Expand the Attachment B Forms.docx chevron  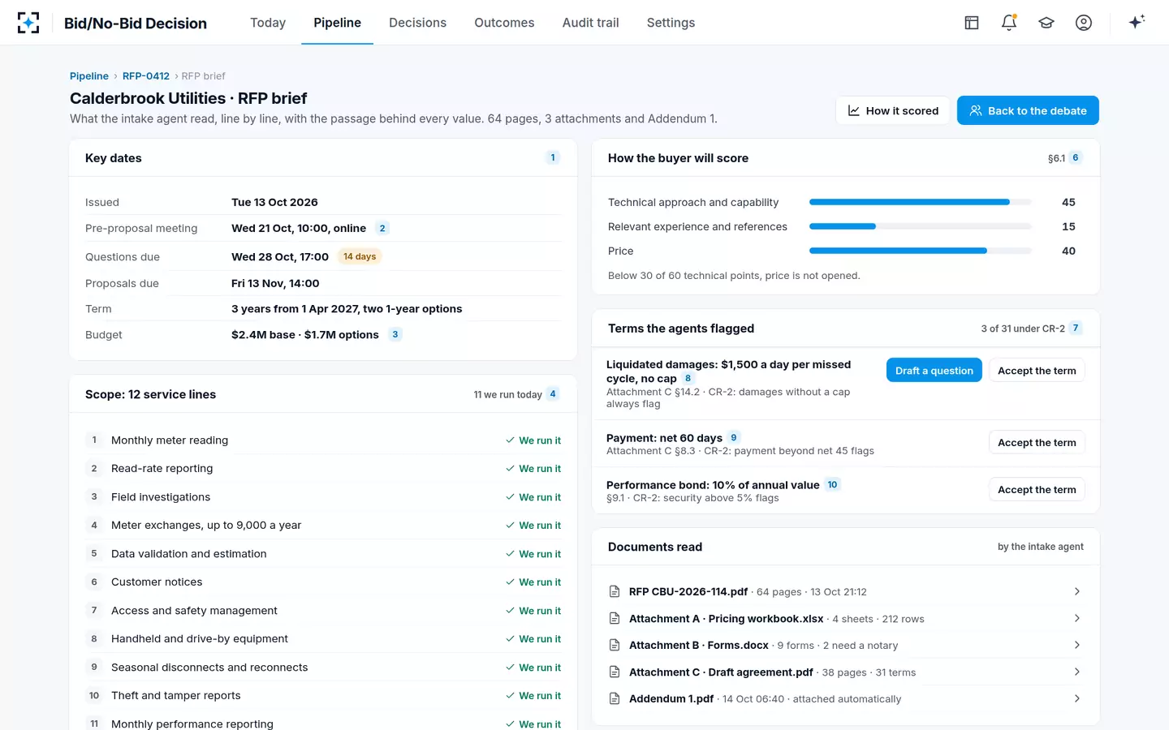[x=1077, y=646]
